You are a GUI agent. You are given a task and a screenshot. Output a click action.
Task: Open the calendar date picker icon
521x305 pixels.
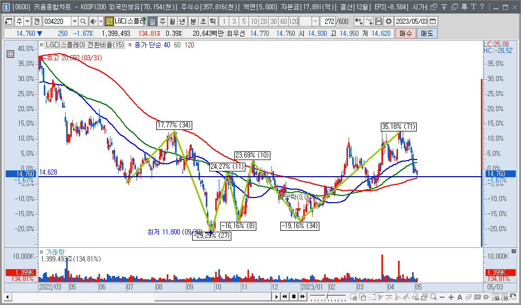pyautogui.click(x=432, y=21)
